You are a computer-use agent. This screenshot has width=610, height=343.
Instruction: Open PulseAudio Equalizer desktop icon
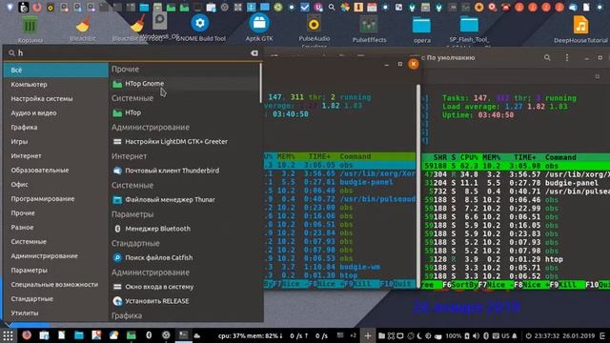314,30
